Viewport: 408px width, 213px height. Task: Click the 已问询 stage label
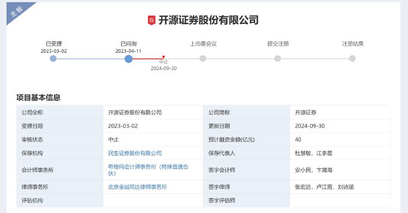[x=128, y=43]
